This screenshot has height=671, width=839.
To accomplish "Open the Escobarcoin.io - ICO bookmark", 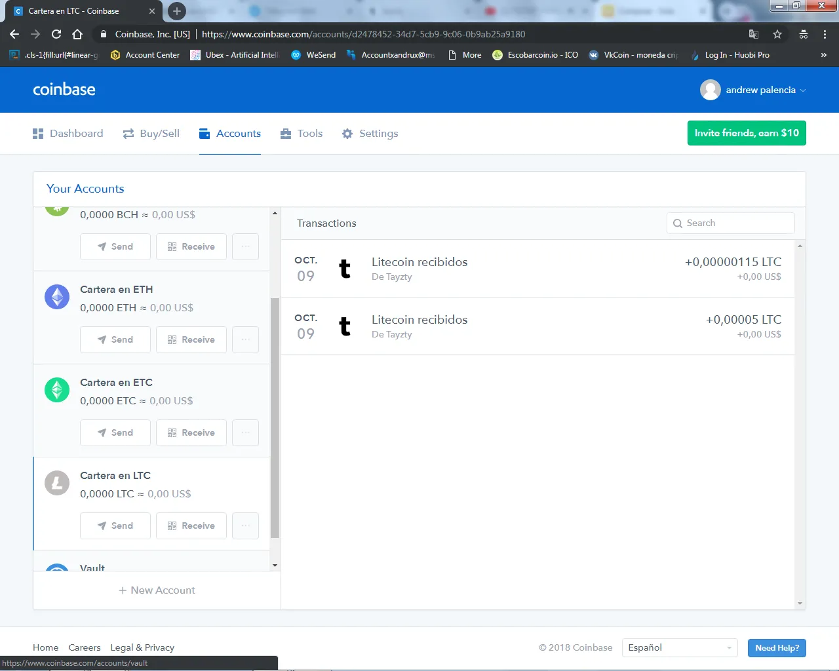I will pyautogui.click(x=536, y=55).
